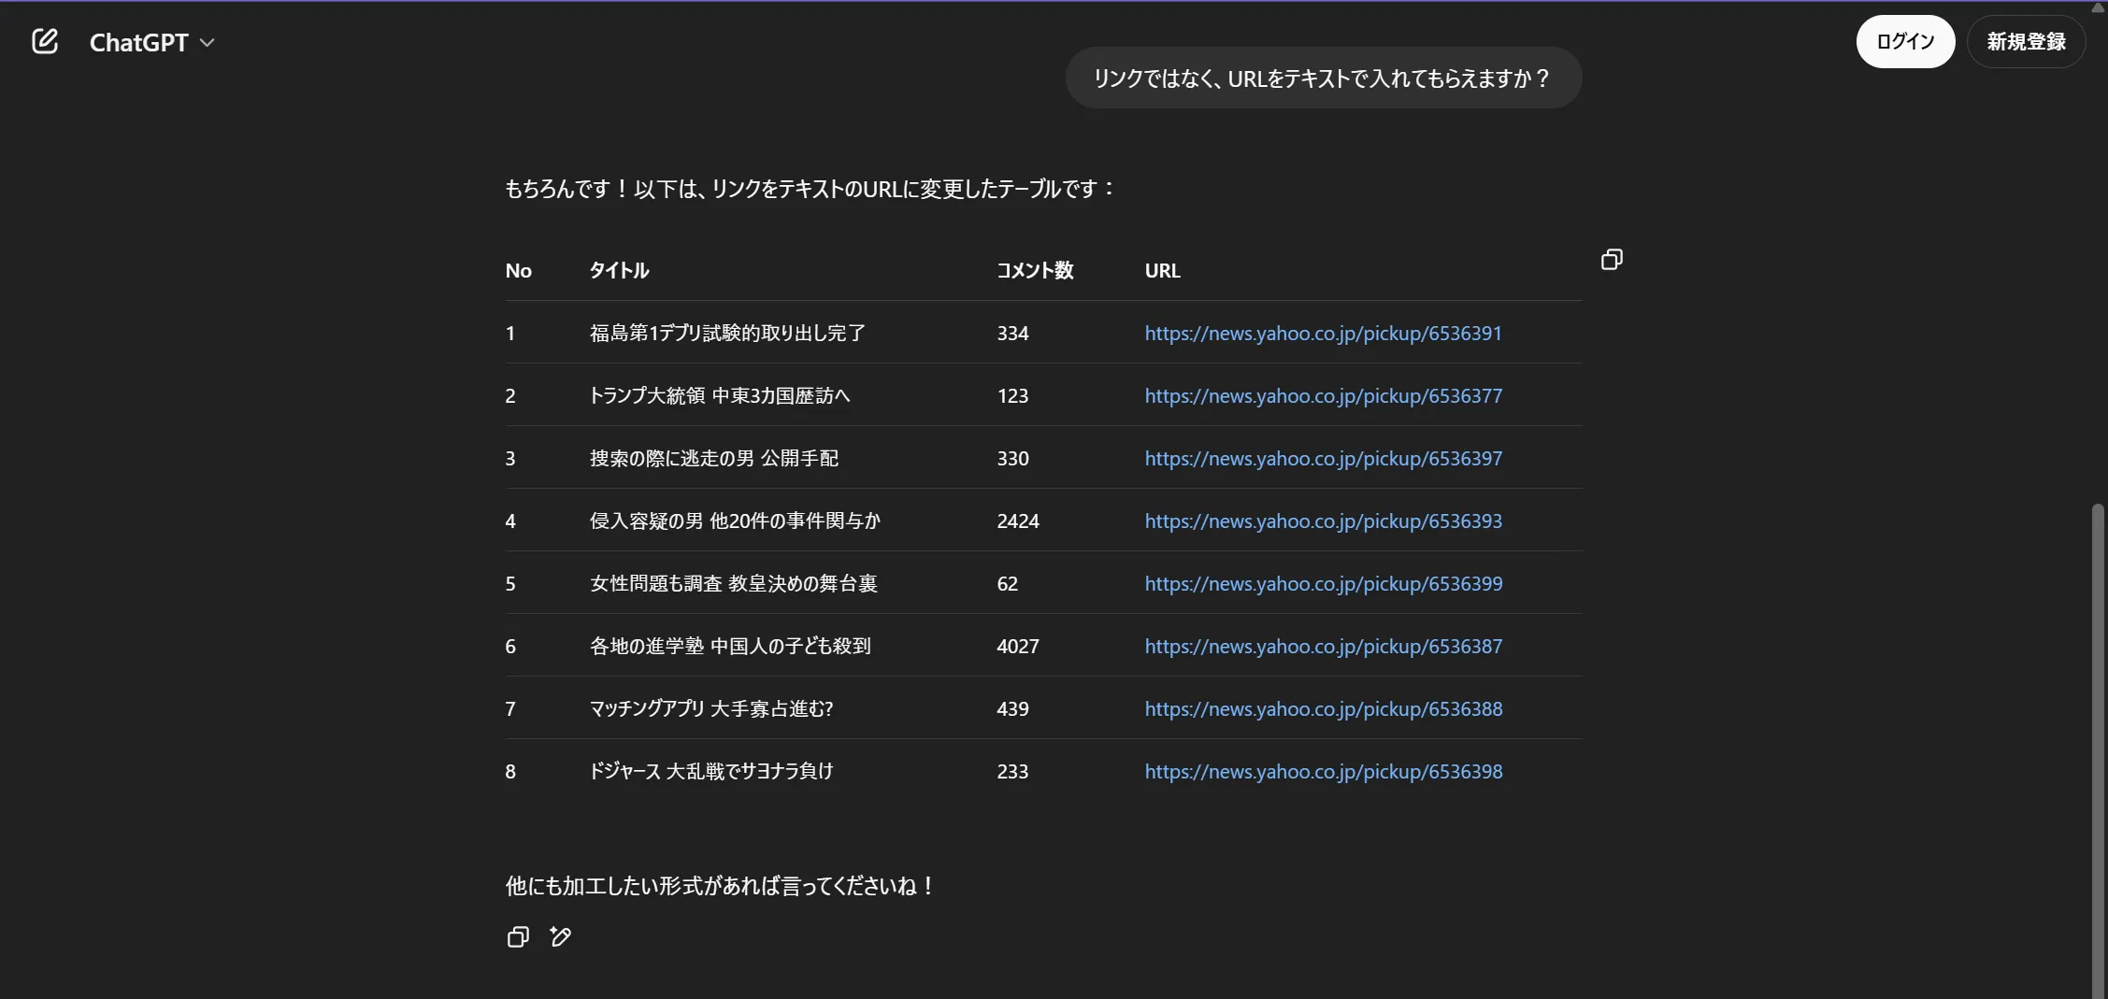Click title 各地の進学塾 中国人の子ども殺到
Screen dimensions: 2108x999
click(x=730, y=646)
